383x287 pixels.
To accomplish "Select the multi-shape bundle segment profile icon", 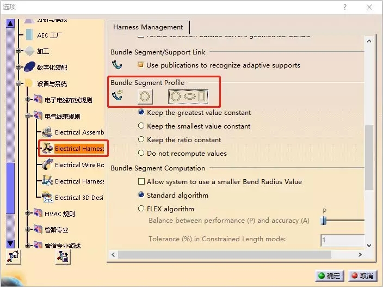I will click(189, 97).
